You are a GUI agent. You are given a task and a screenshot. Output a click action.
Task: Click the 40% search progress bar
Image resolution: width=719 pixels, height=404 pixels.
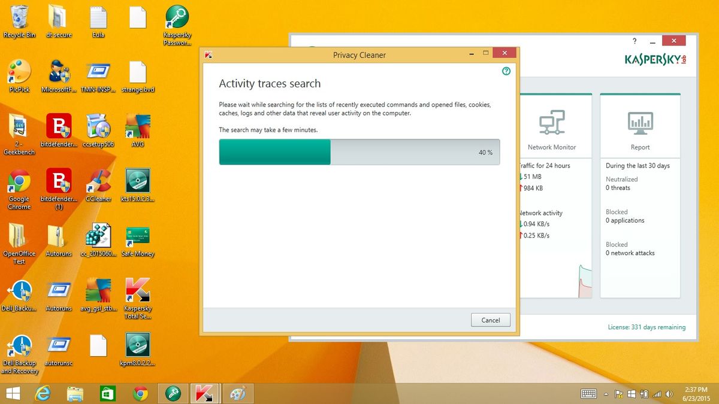coord(359,152)
